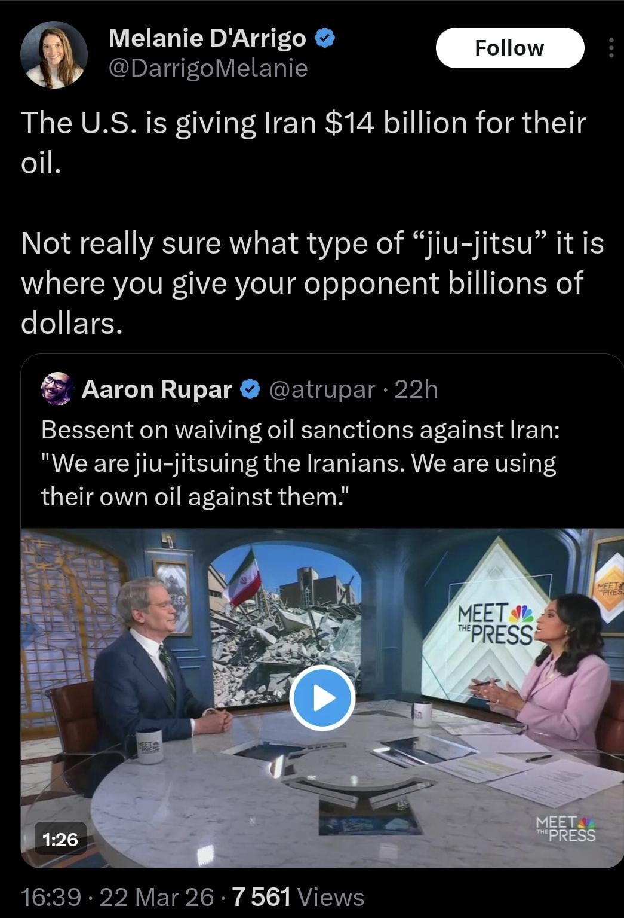This screenshot has height=918, width=624.
Task: Click the Melanie D'Arrigo display name
Action: 208,39
